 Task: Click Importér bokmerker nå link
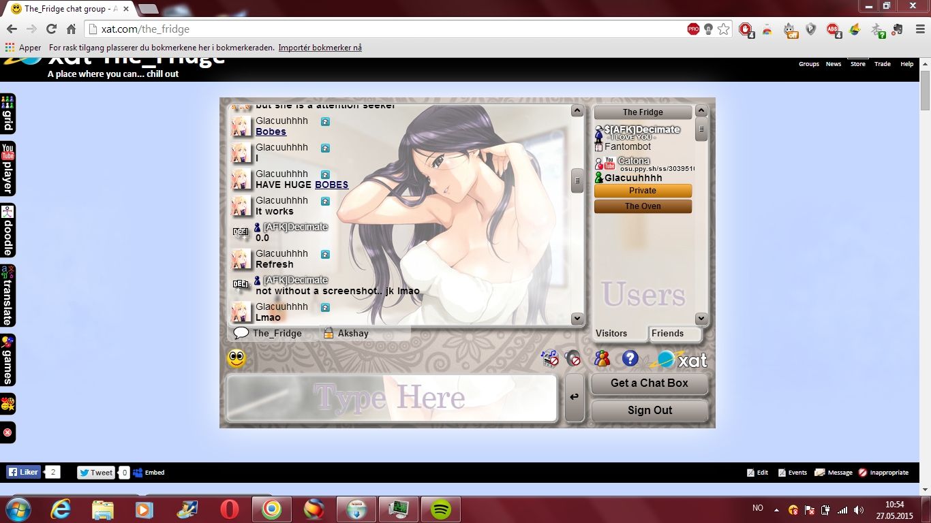point(320,48)
